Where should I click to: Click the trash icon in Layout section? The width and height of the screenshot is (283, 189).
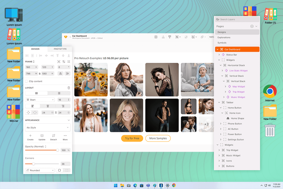coord(69,88)
